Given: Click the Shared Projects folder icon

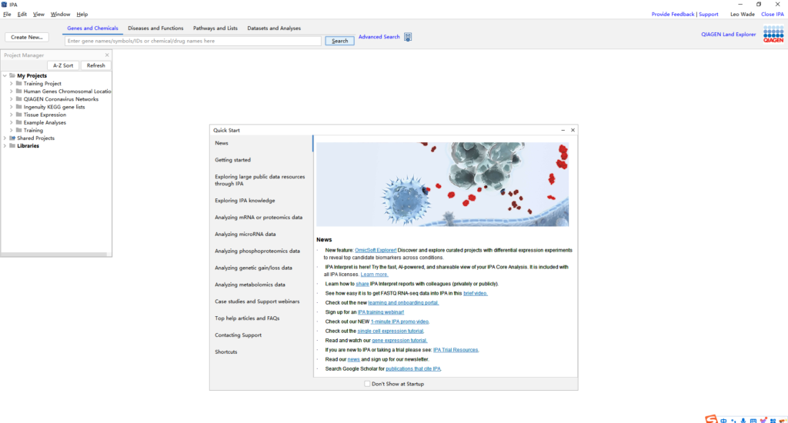Looking at the screenshot, I should coord(12,138).
